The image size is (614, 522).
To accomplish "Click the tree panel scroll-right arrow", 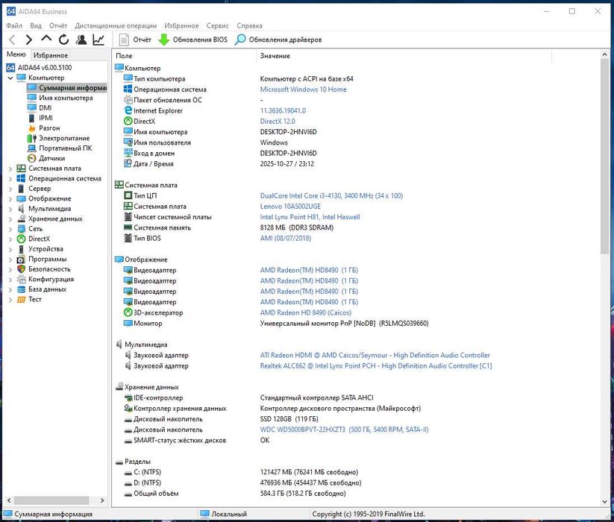I will tap(102, 500).
